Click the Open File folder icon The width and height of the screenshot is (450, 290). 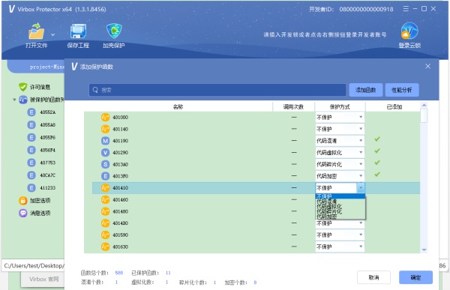click(37, 31)
